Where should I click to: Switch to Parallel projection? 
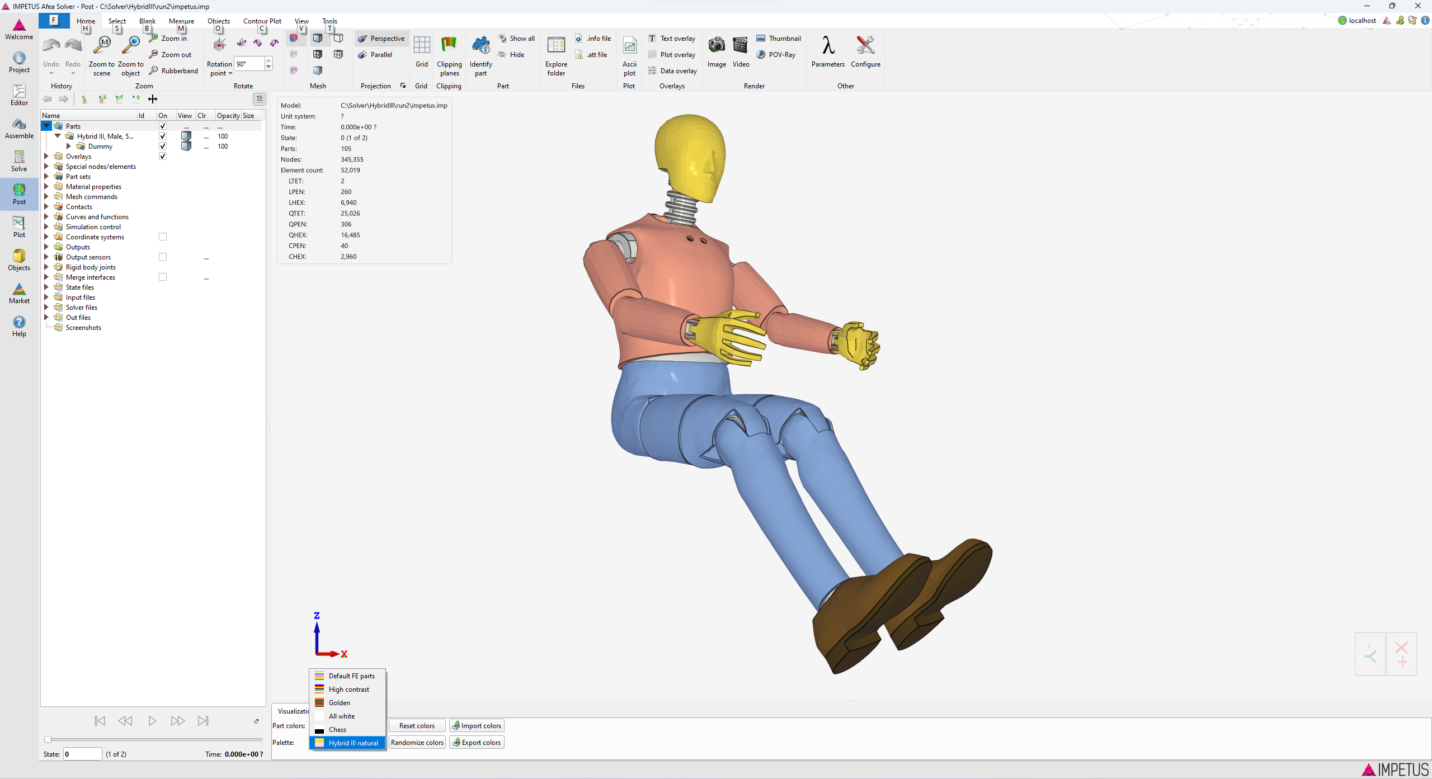[375, 55]
